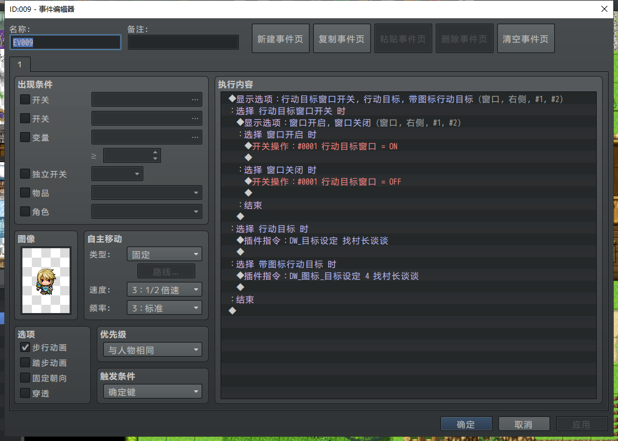Check the 固定朝向 option

(x=25, y=378)
